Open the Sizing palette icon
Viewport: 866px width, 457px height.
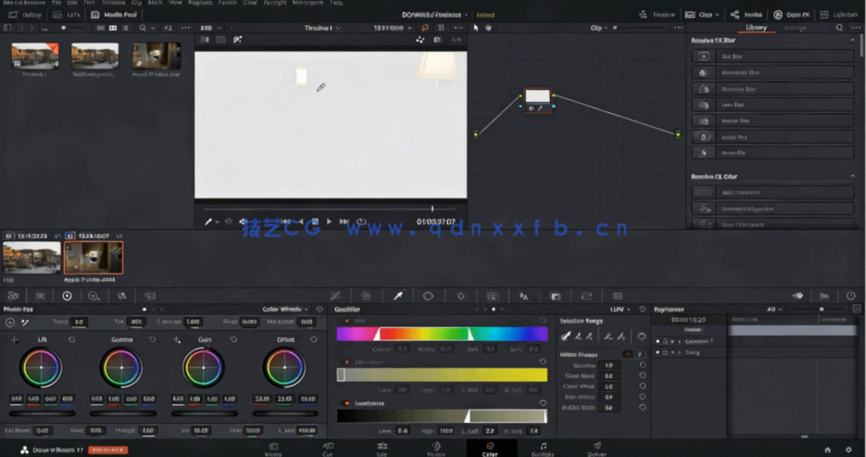tap(586, 297)
